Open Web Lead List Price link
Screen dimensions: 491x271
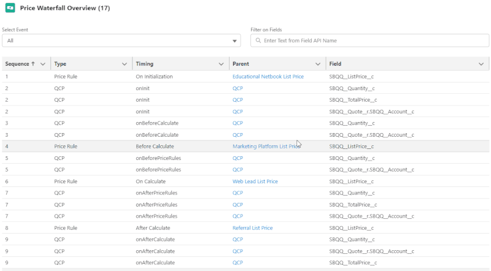coord(255,181)
